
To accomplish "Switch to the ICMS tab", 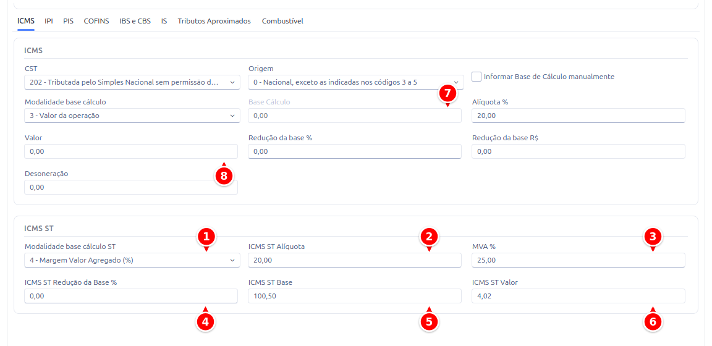I will pos(26,21).
